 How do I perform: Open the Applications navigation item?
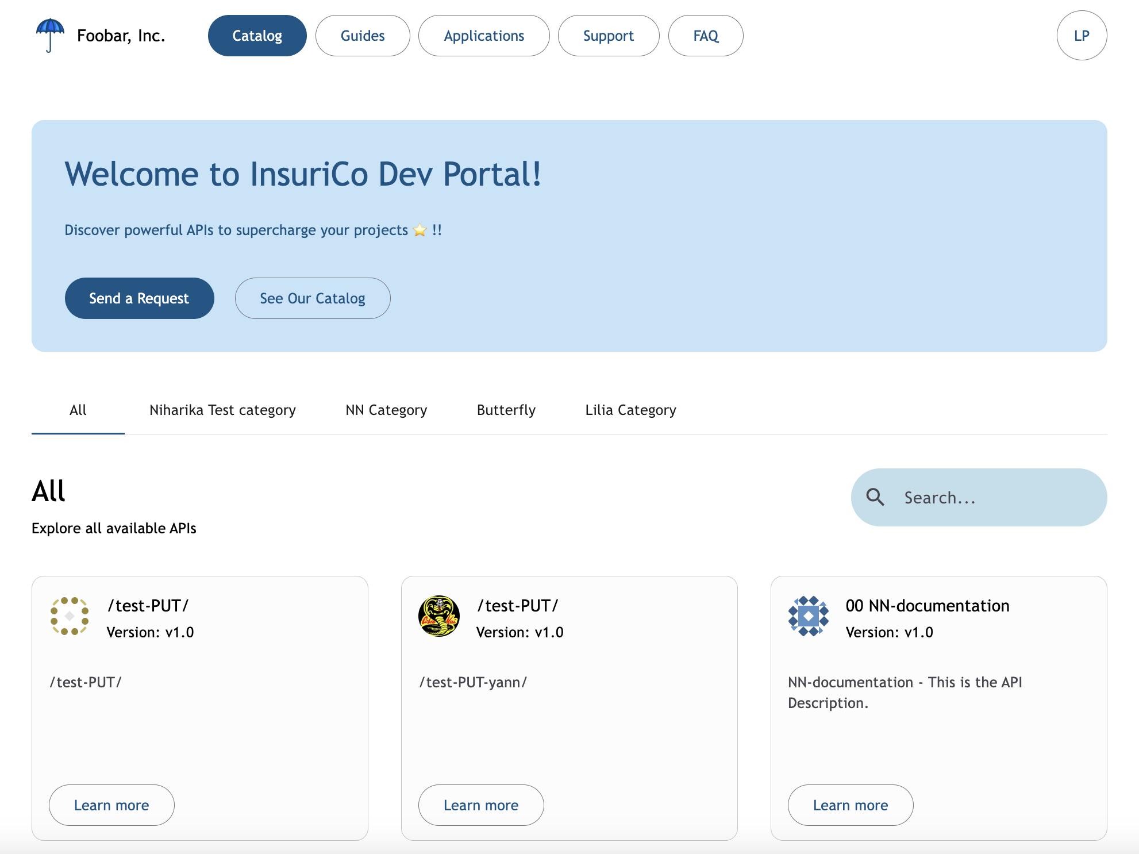(484, 36)
